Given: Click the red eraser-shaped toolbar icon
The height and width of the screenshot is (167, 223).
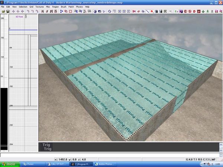Looking at the screenshot, I should (138, 12).
